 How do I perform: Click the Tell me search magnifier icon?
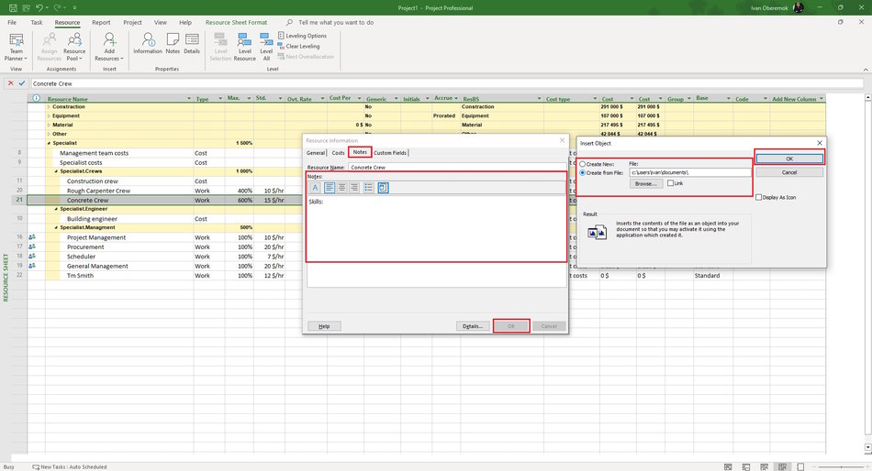tap(289, 22)
